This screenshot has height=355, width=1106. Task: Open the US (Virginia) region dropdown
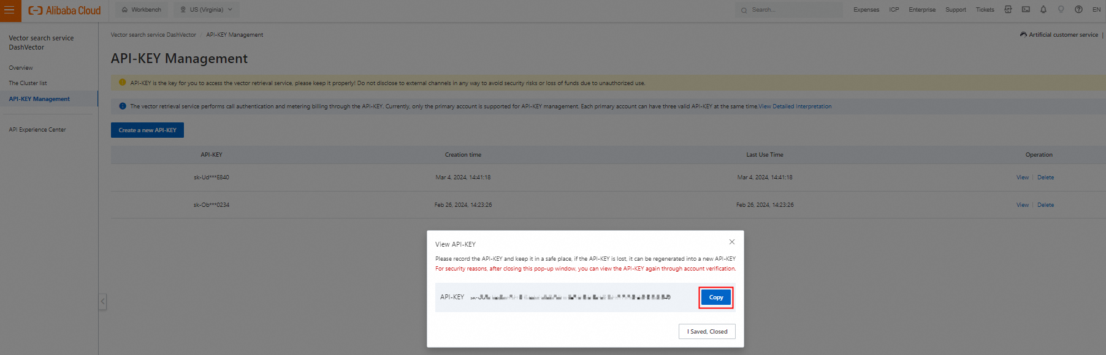click(x=207, y=10)
